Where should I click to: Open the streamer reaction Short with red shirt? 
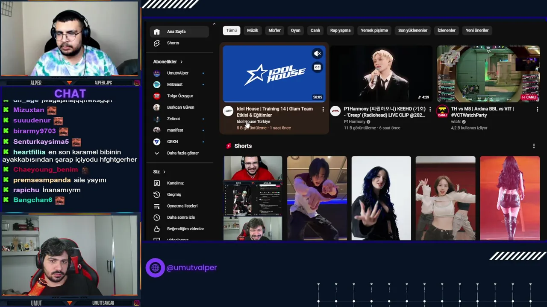point(253,198)
